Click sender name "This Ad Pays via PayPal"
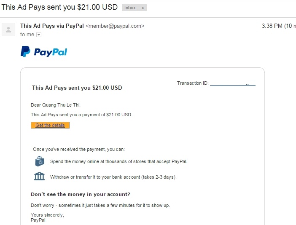This screenshot has width=296, height=225. point(52,26)
